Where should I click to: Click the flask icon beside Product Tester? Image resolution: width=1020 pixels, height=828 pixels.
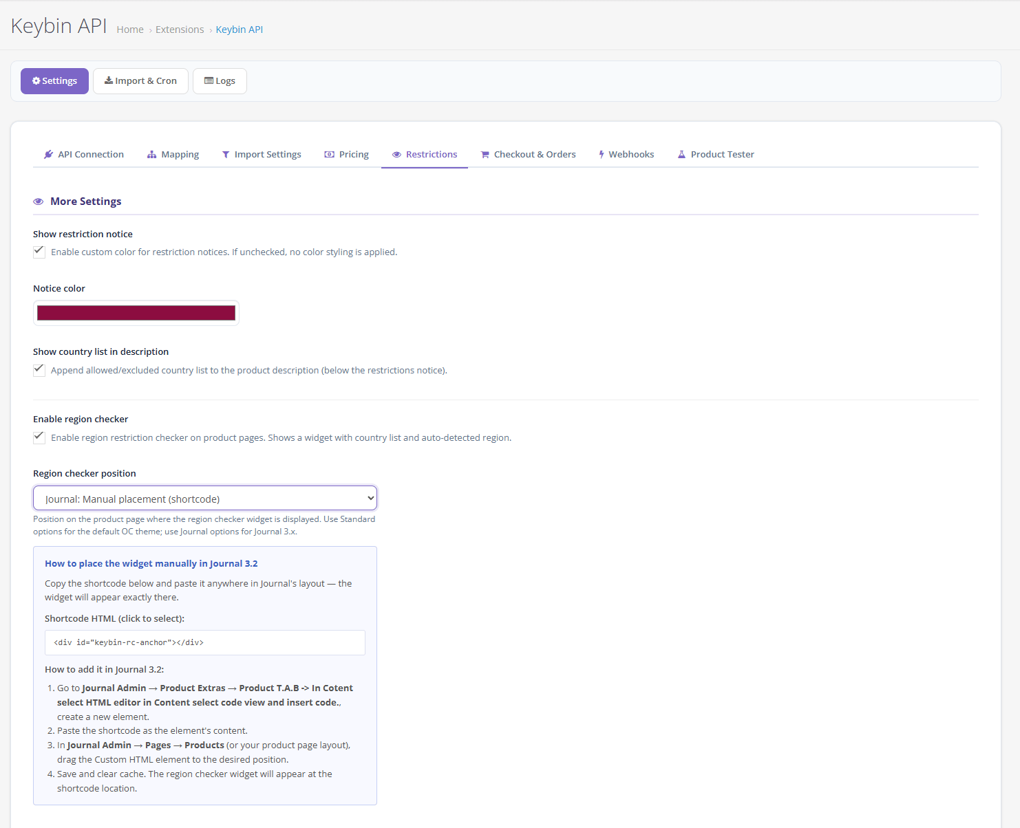[x=681, y=155]
